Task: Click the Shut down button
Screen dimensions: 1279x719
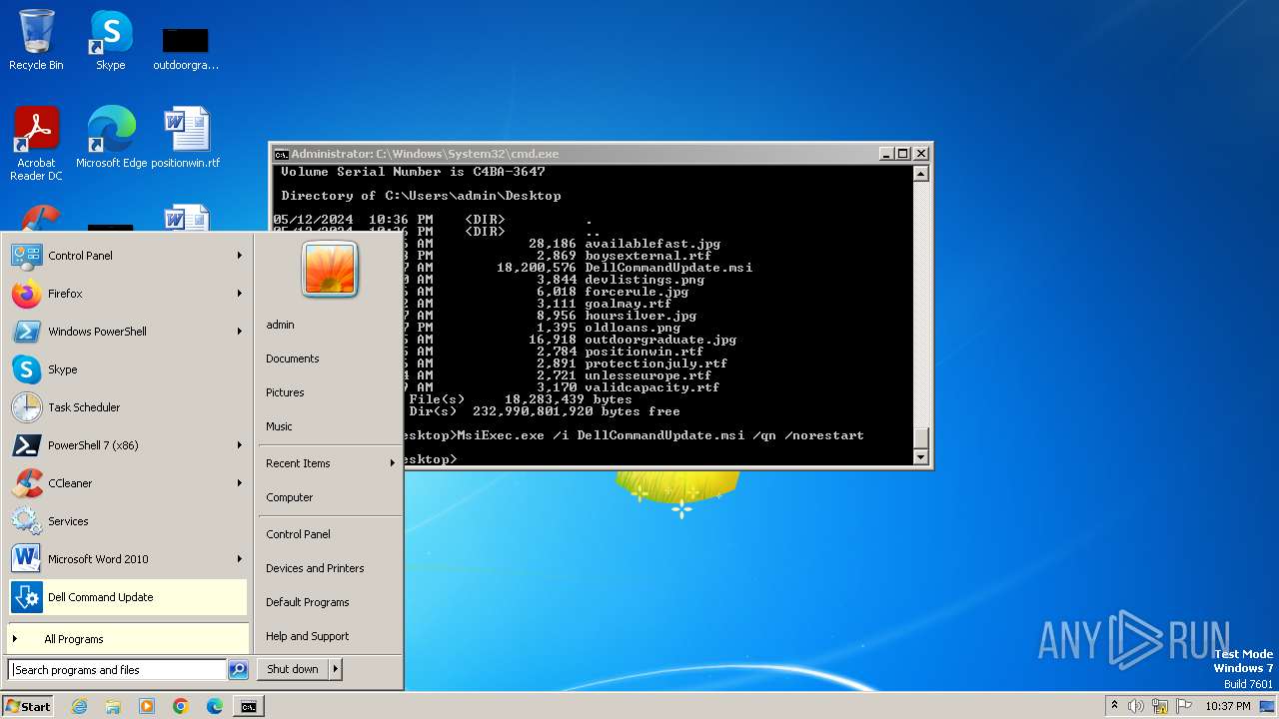Action: point(293,669)
